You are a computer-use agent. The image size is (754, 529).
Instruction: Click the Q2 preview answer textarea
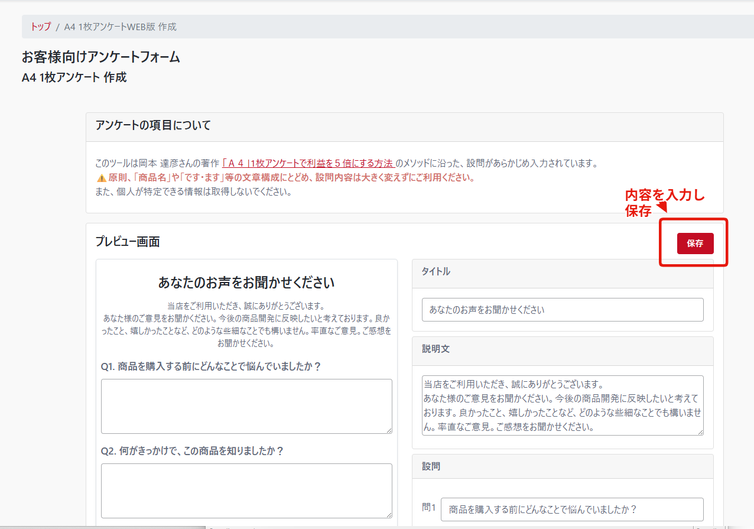[246, 491]
